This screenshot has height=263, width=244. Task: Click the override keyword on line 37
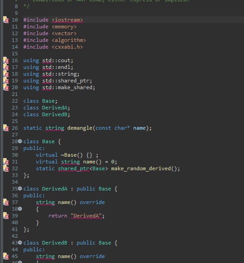point(92,202)
